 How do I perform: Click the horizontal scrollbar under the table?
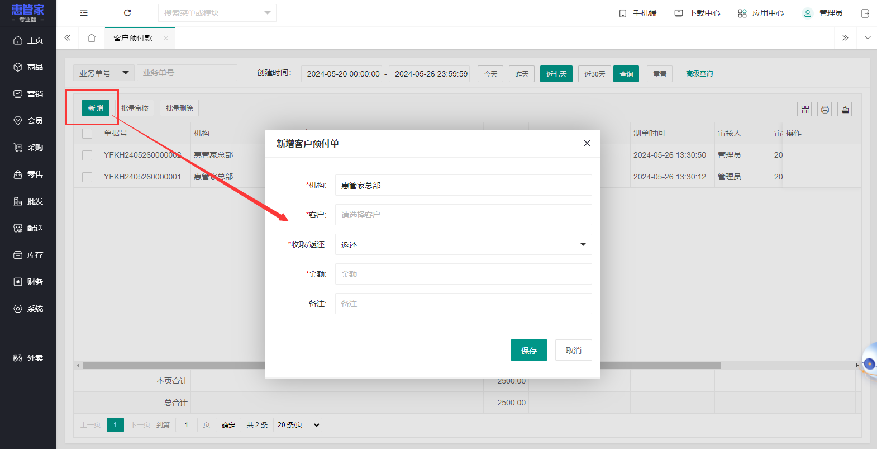tap(402, 365)
